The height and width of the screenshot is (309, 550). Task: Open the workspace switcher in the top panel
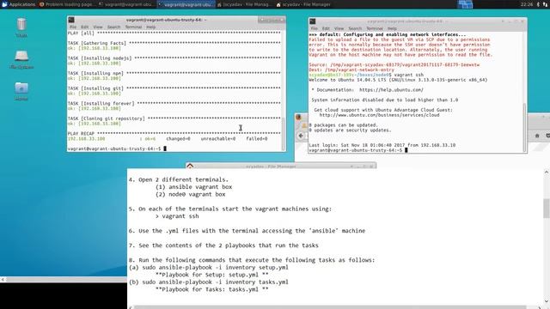coord(465,4)
